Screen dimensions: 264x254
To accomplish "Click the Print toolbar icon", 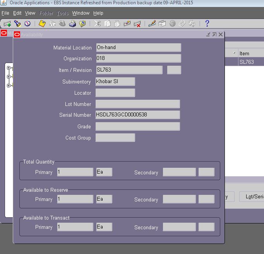I will point(72,24).
